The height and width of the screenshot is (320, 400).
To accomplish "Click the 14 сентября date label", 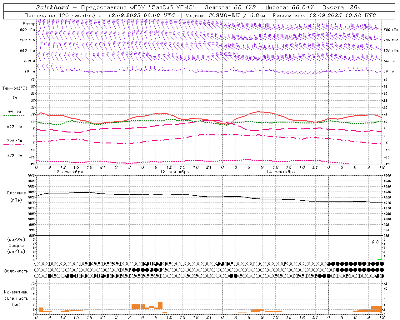I will 281,172.
